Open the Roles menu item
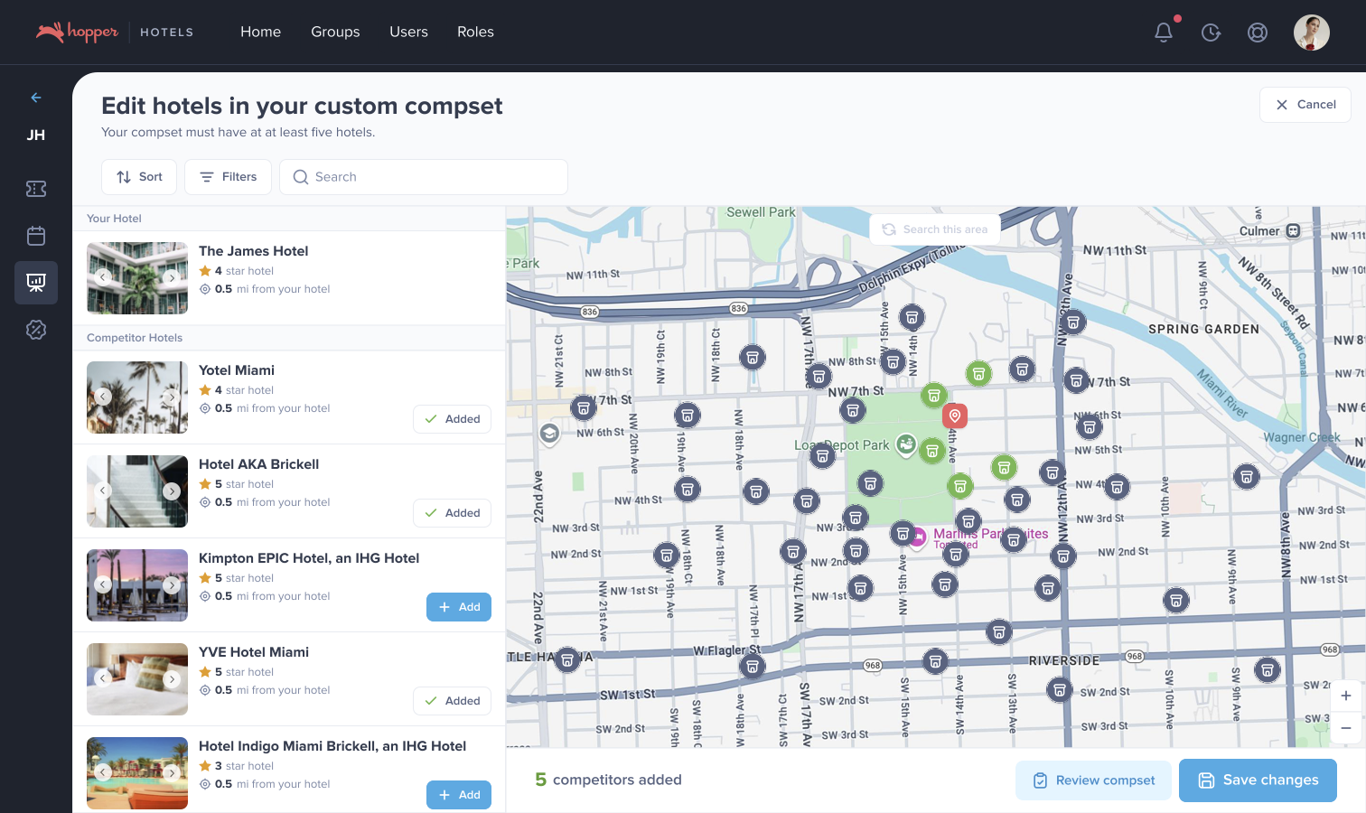 [x=475, y=32]
